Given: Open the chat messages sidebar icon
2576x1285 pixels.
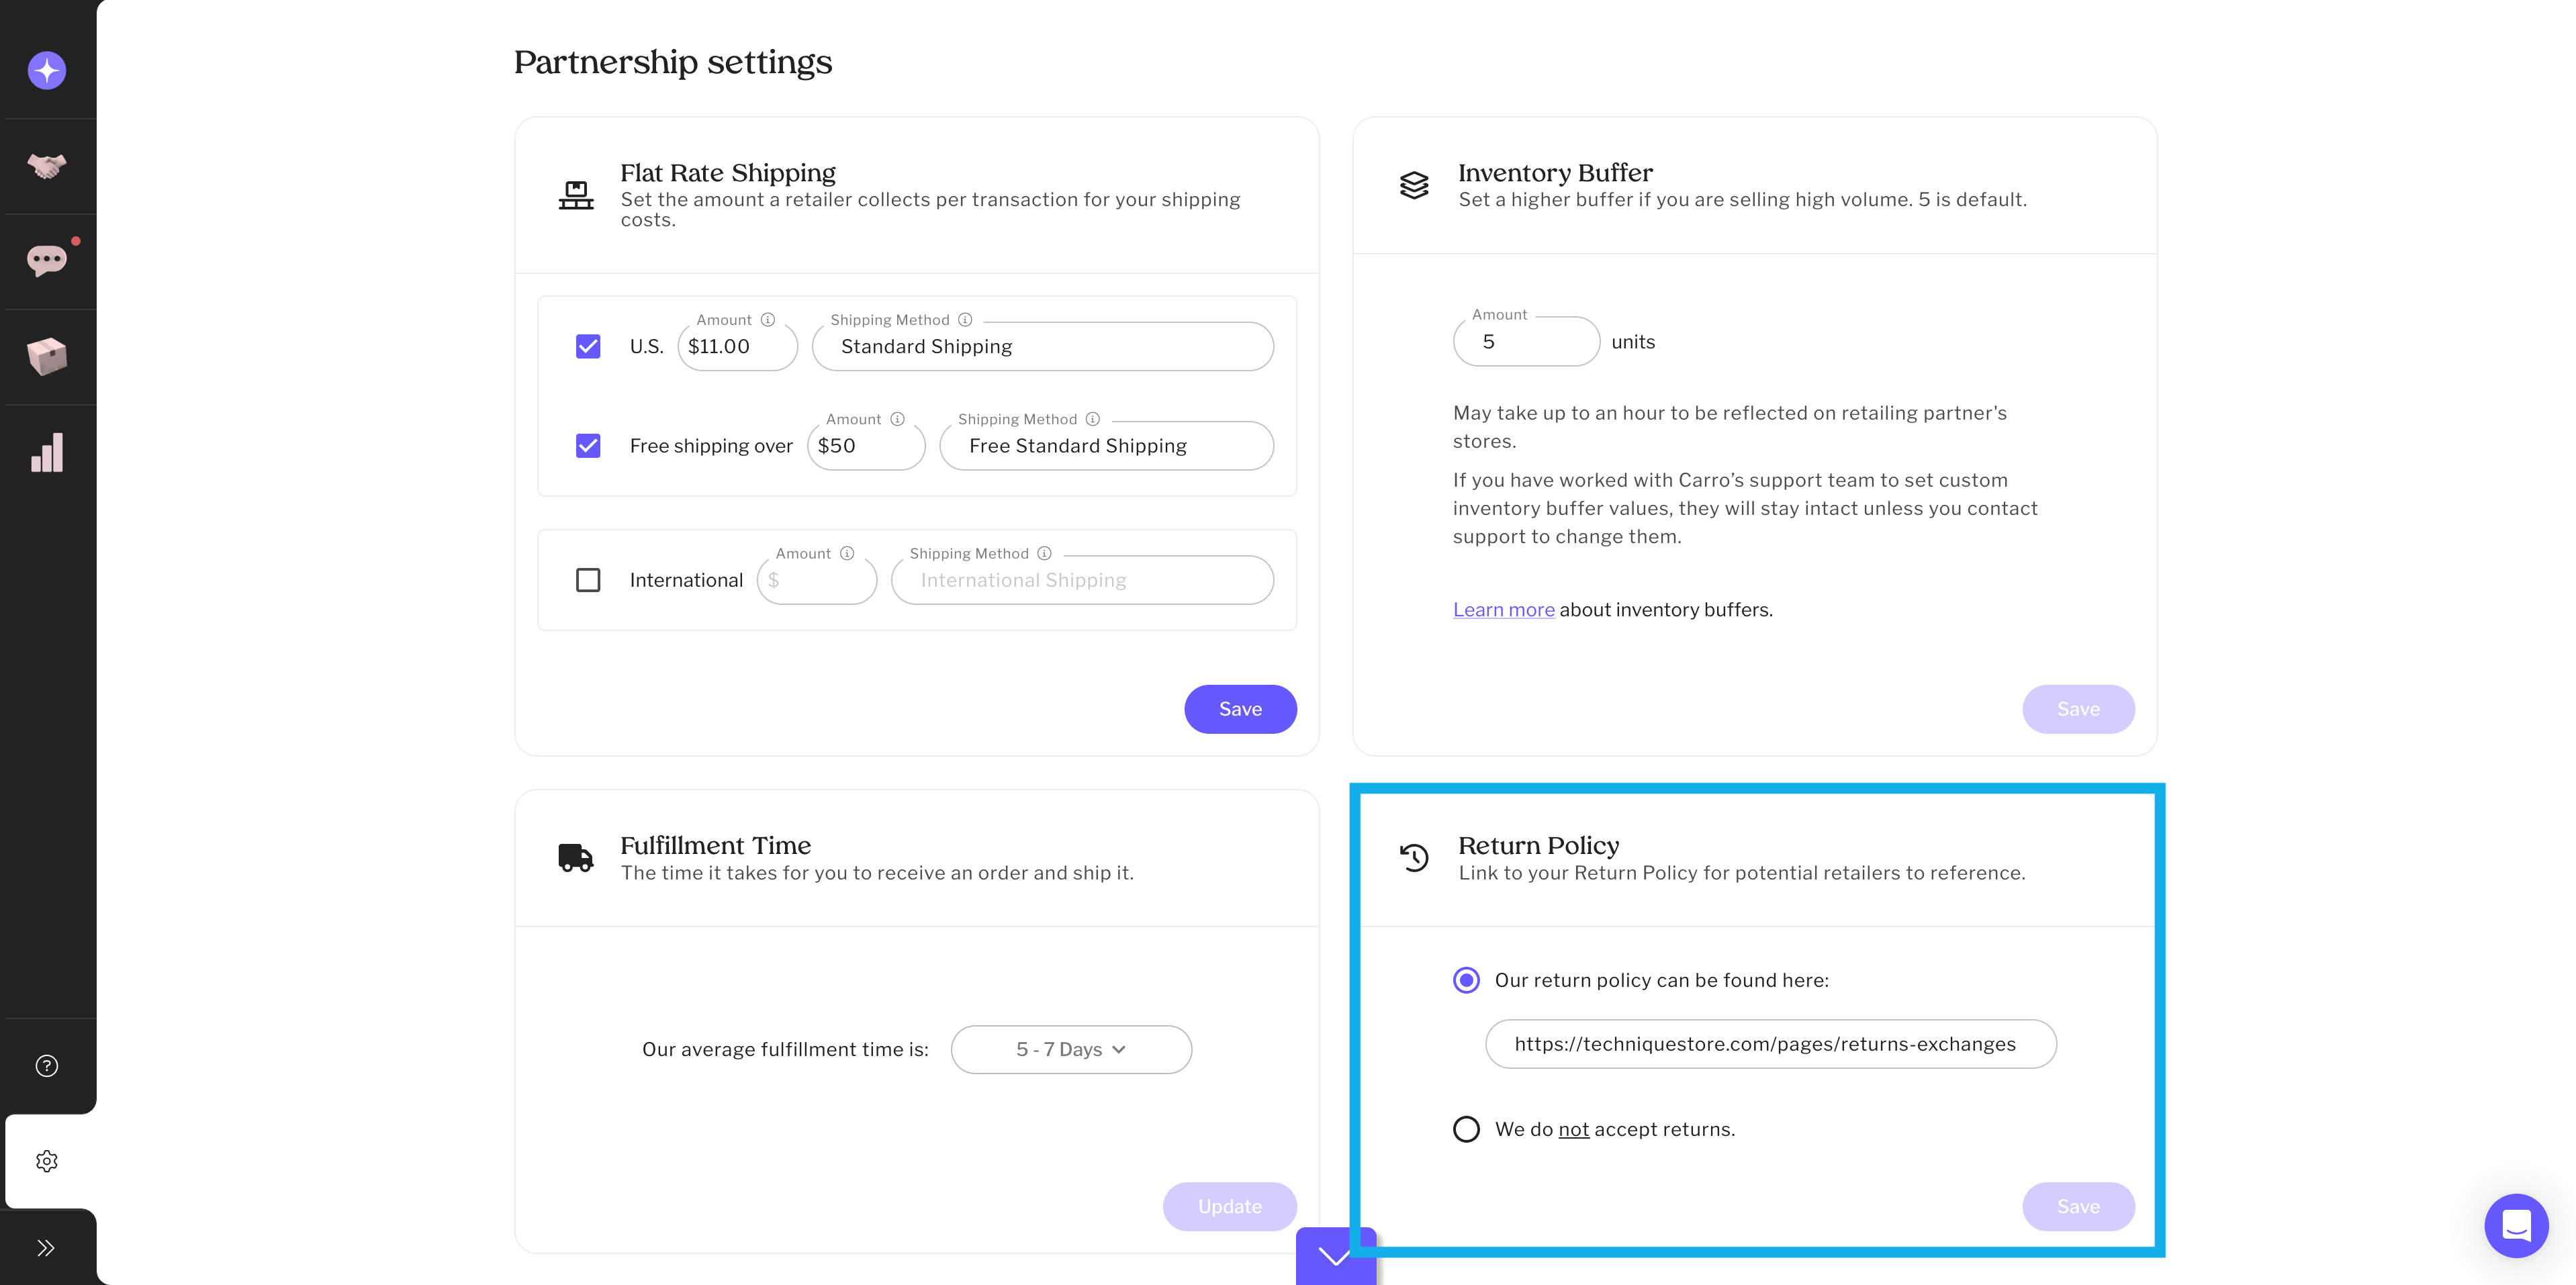Looking at the screenshot, I should (x=47, y=260).
